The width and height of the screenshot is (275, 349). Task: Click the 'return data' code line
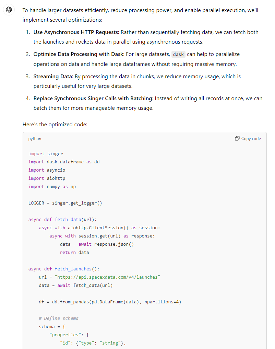pos(74,253)
